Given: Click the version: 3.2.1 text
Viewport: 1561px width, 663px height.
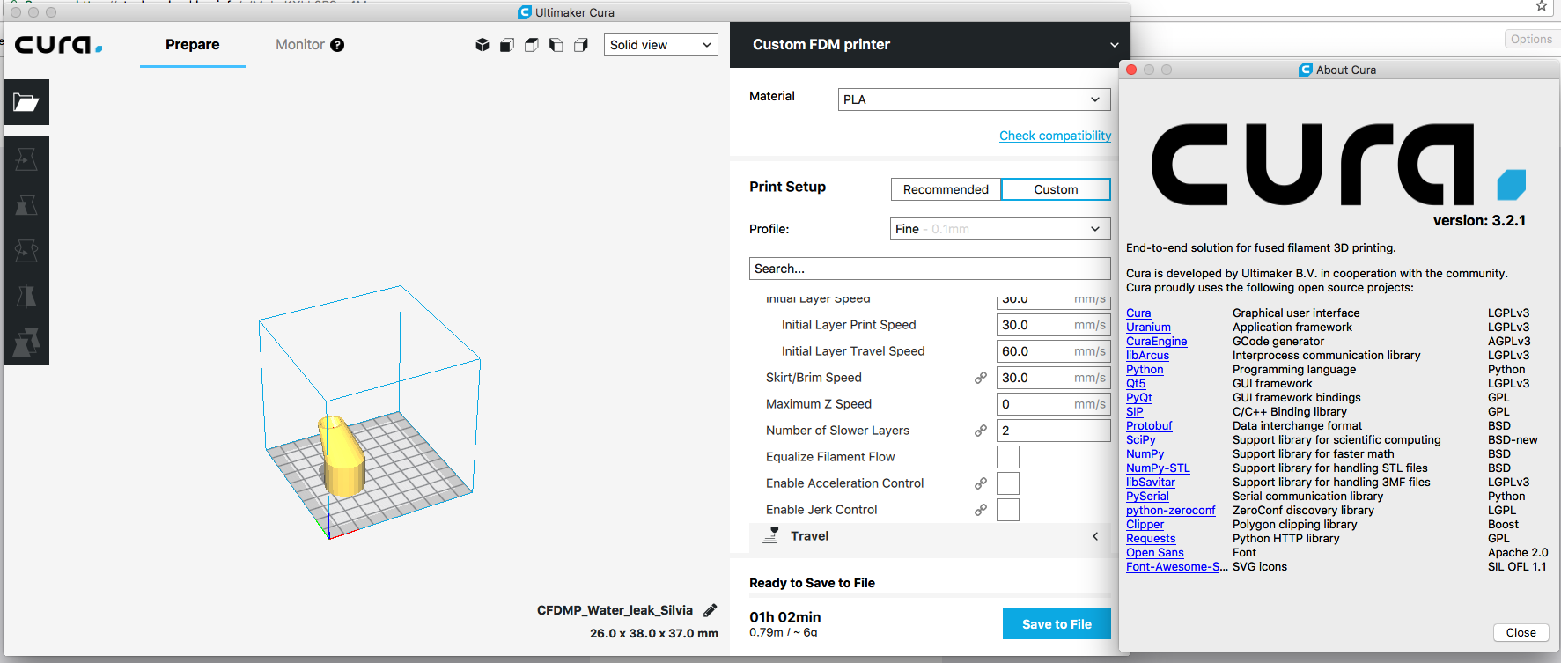Looking at the screenshot, I should (x=1479, y=220).
